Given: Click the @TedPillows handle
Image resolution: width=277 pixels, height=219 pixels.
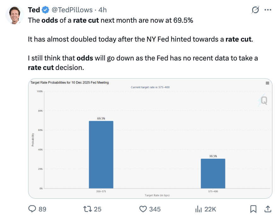Looking at the screenshot, I should [72, 9].
